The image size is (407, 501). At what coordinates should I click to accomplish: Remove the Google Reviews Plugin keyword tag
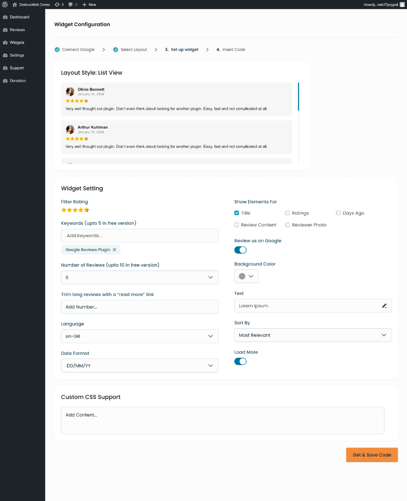point(114,250)
